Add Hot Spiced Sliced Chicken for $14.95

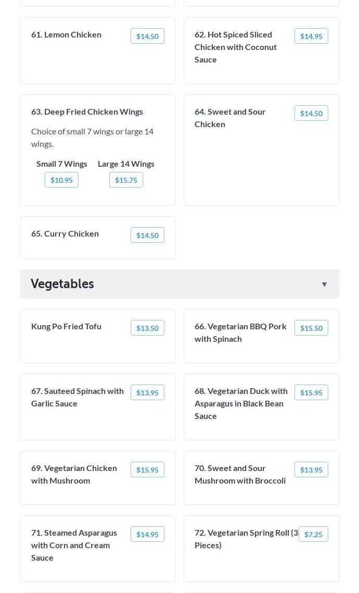pos(311,36)
